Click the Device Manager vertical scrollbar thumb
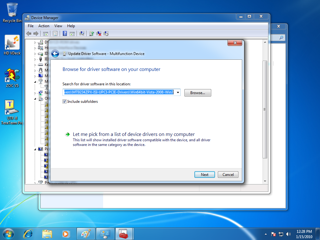The height and width of the screenshot is (240, 320). [265, 109]
